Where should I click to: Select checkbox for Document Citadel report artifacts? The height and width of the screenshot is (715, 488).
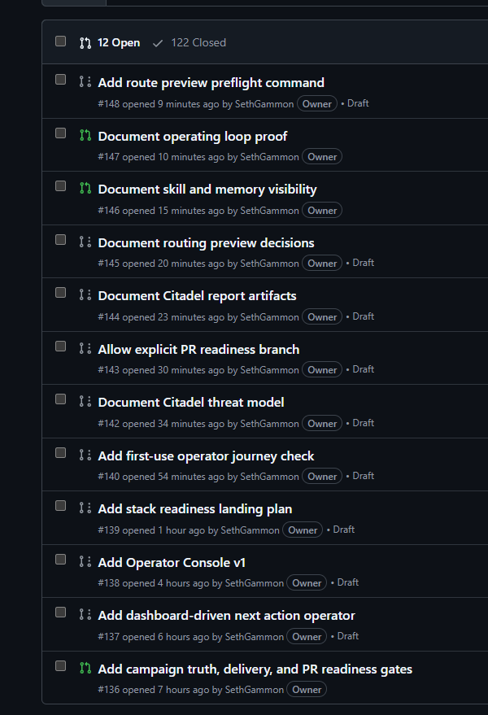tap(61, 293)
